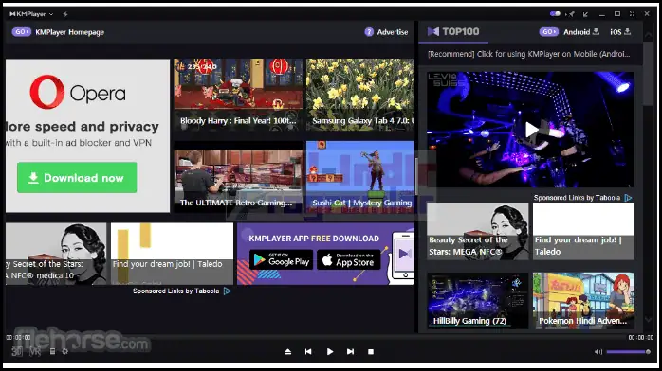Open settings gear in bottom bar
662x371 pixels.
coord(65,351)
